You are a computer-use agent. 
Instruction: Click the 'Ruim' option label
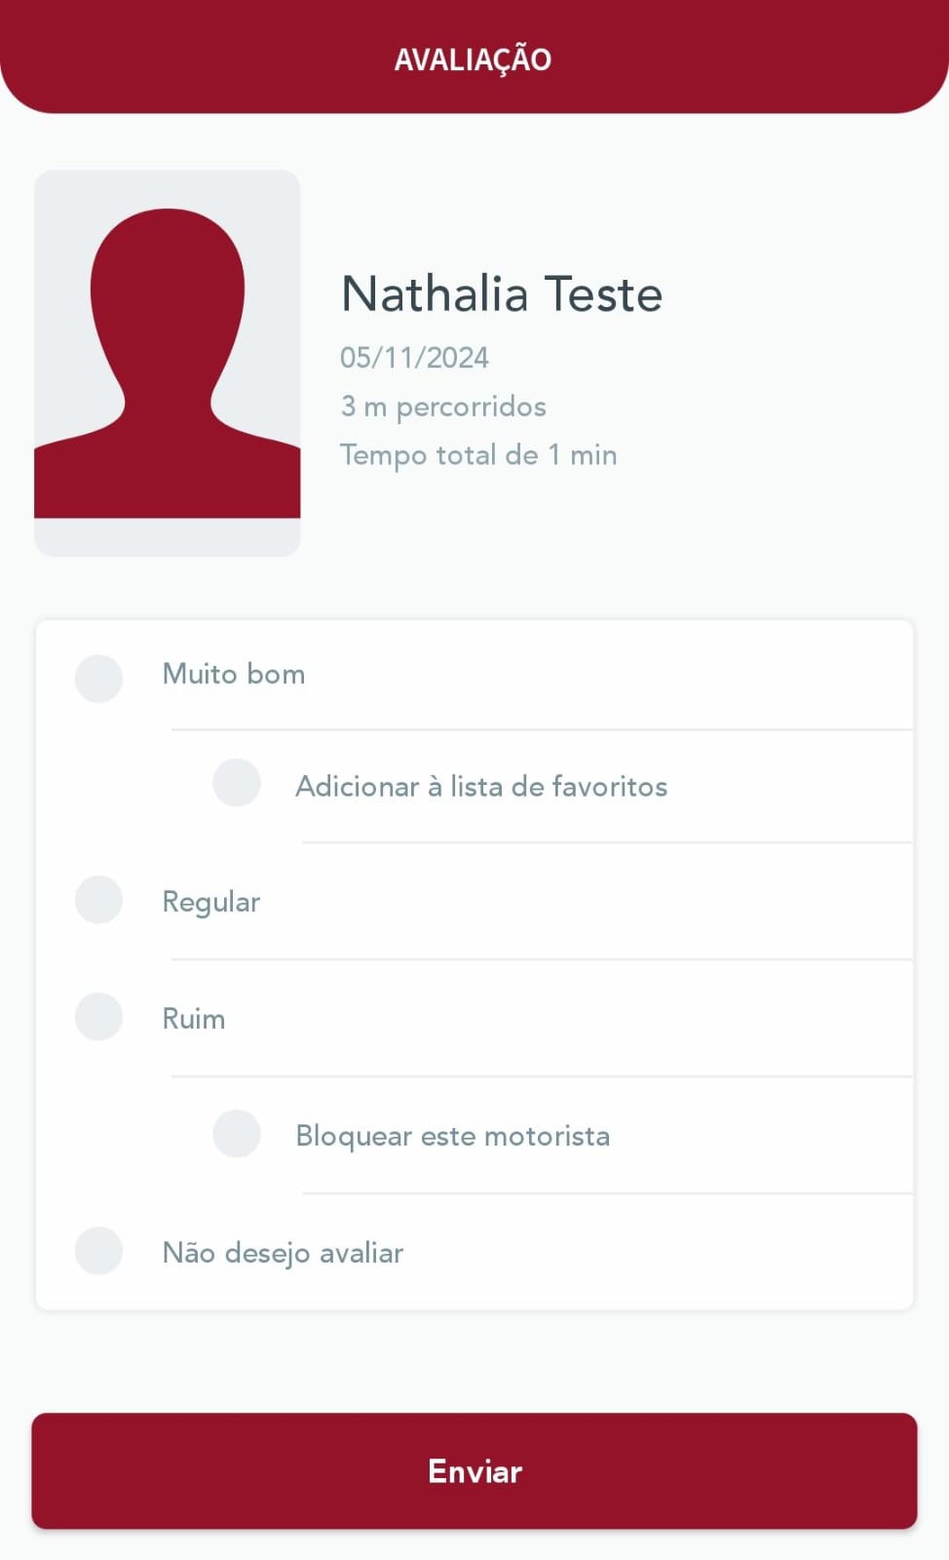tap(194, 1019)
